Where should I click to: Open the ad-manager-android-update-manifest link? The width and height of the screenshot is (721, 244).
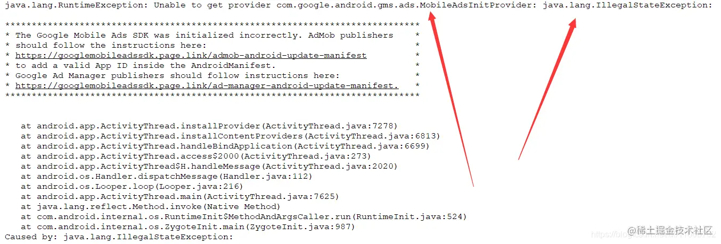[207, 85]
